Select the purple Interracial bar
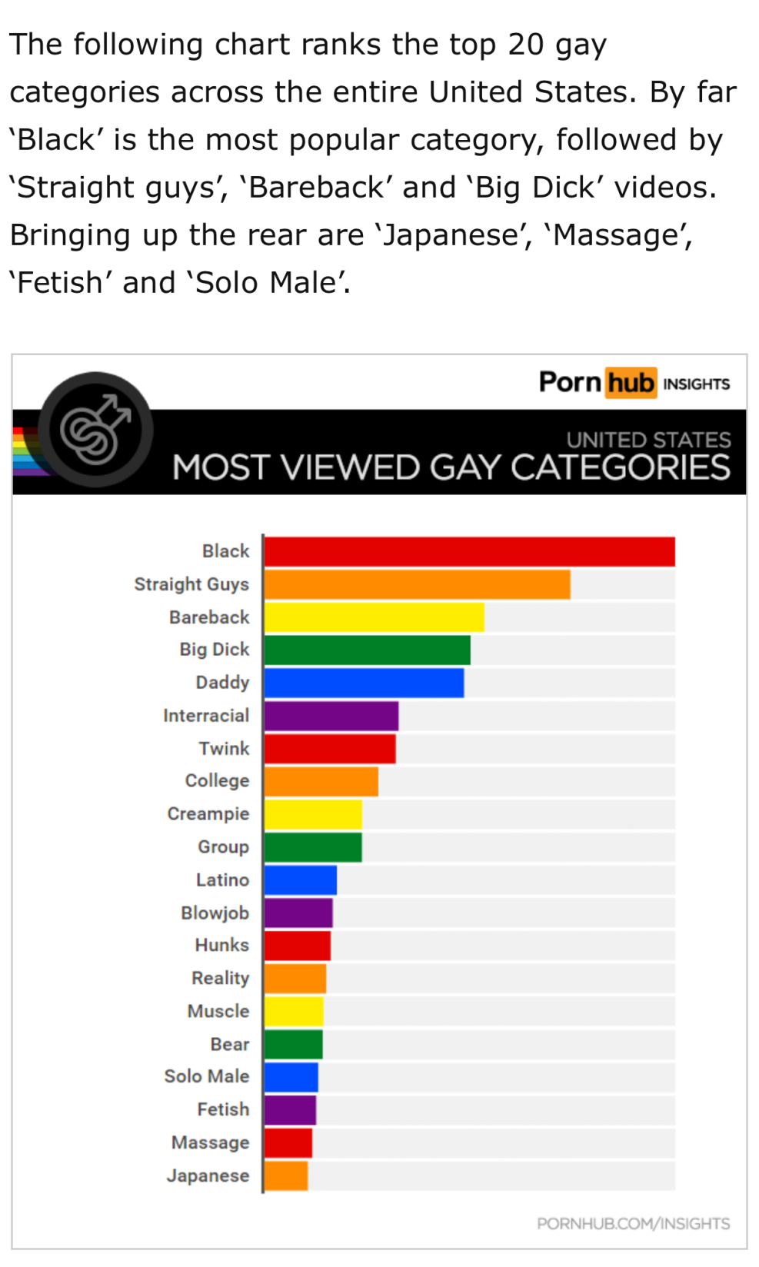The height and width of the screenshot is (1267, 759). tap(331, 716)
